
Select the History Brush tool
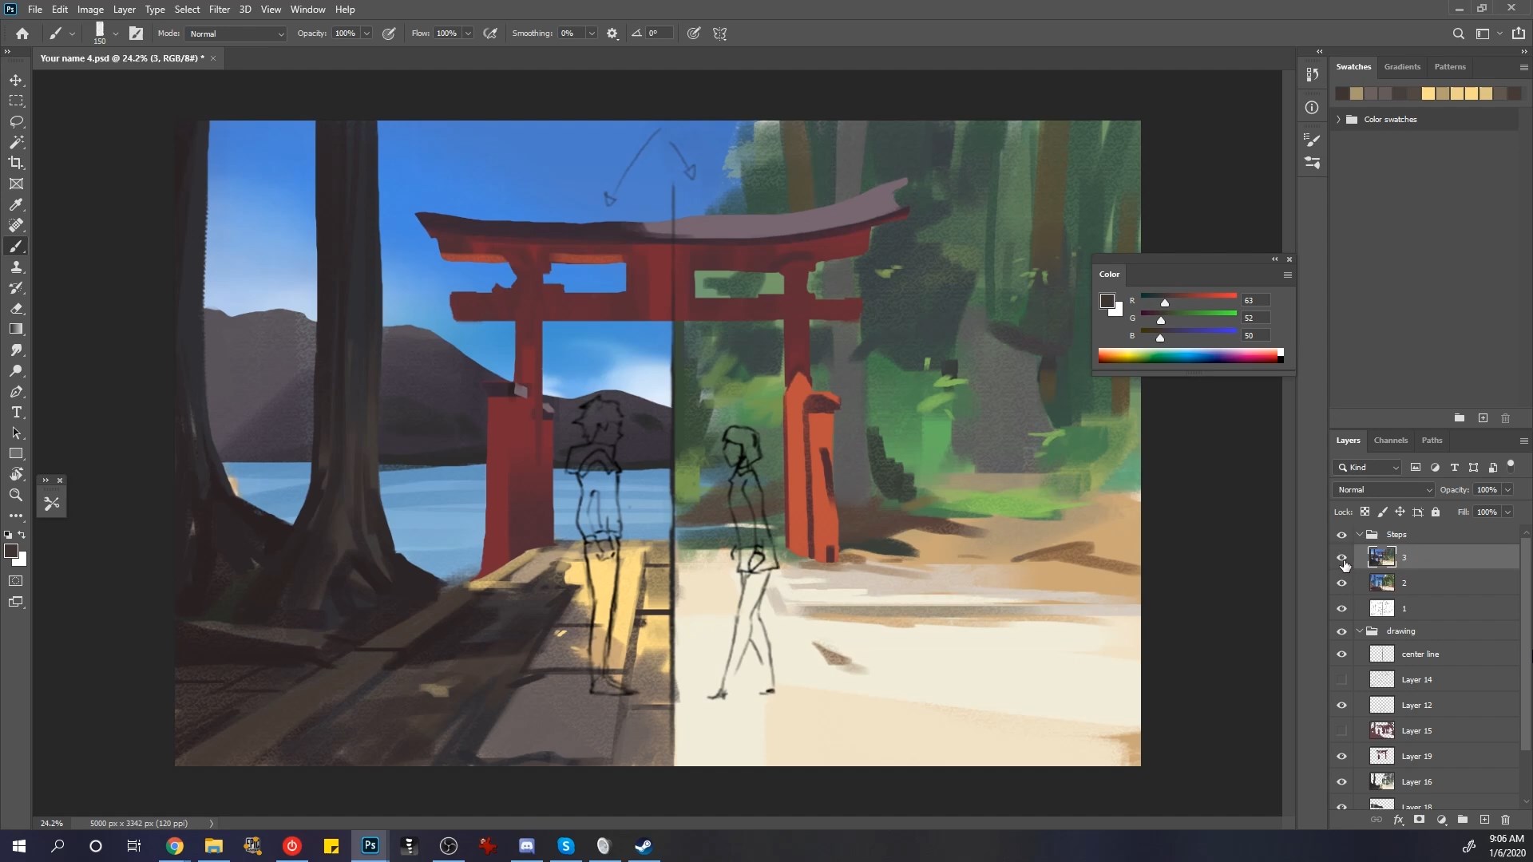pos(16,287)
